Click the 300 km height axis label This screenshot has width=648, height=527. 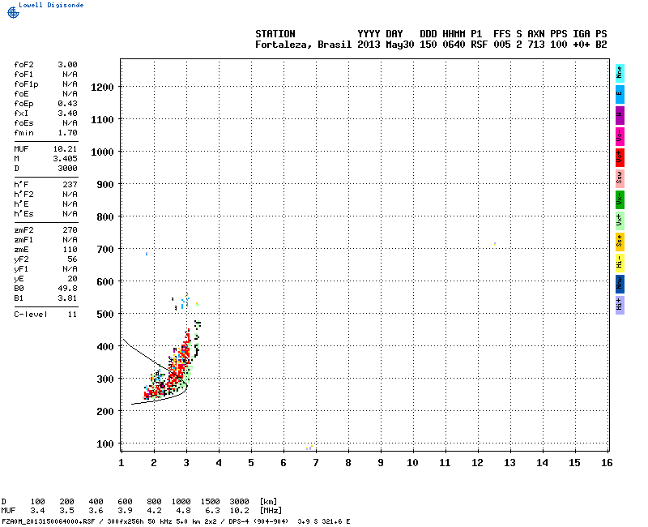[x=105, y=379]
